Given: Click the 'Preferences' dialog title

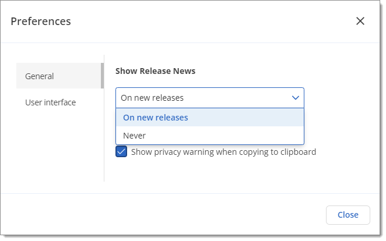Looking at the screenshot, I should [41, 22].
